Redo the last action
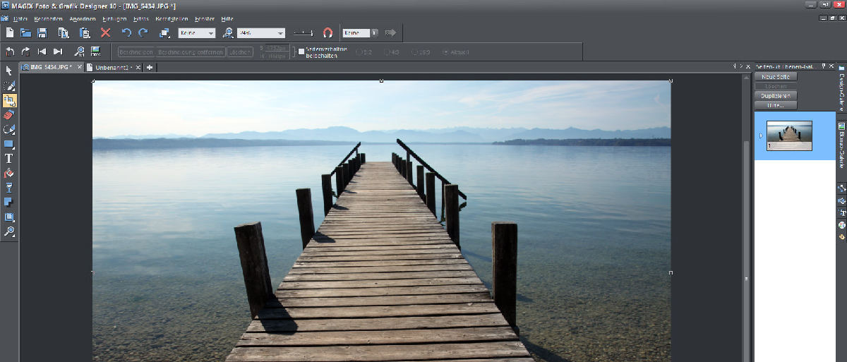 coord(143,32)
